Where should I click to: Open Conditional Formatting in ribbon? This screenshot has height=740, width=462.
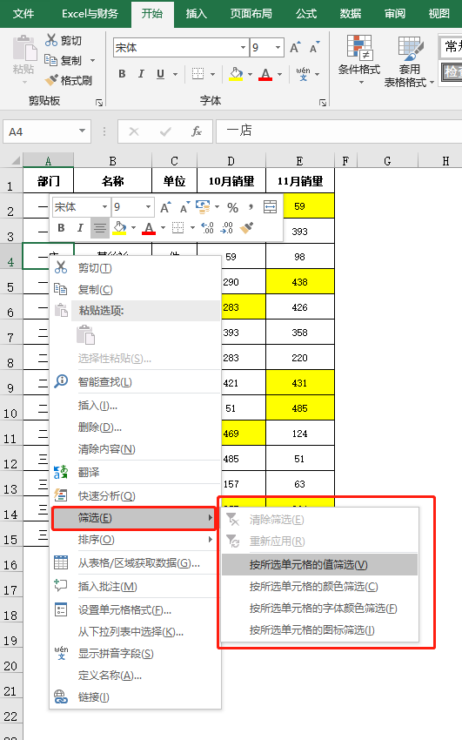(x=359, y=60)
